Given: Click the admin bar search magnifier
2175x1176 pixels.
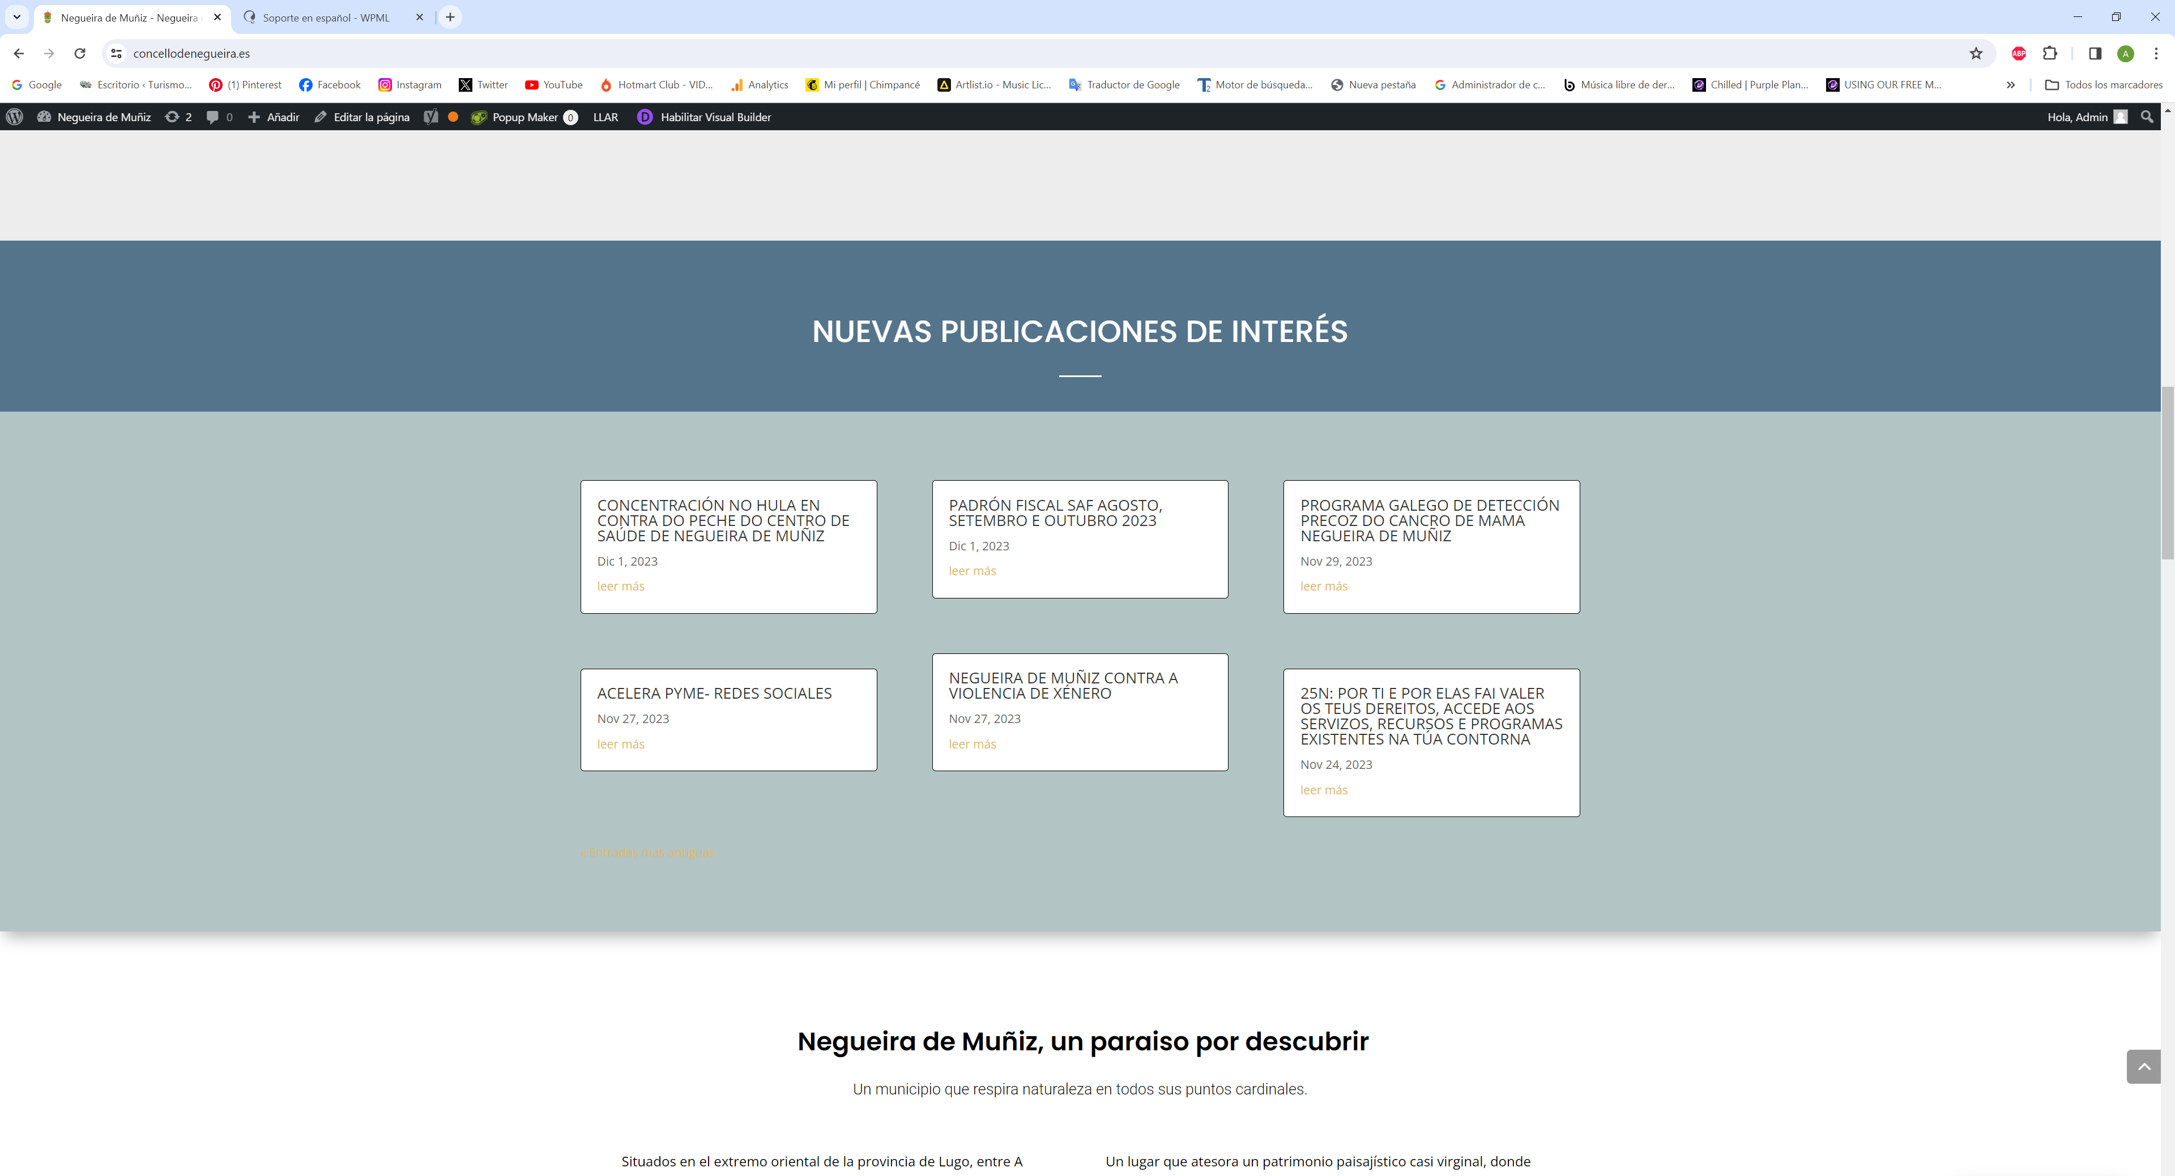Looking at the screenshot, I should pyautogui.click(x=2146, y=117).
